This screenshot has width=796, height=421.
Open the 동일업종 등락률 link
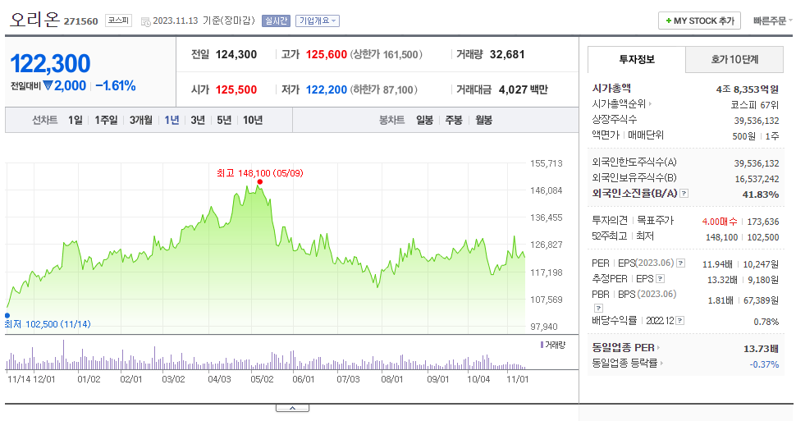[628, 363]
